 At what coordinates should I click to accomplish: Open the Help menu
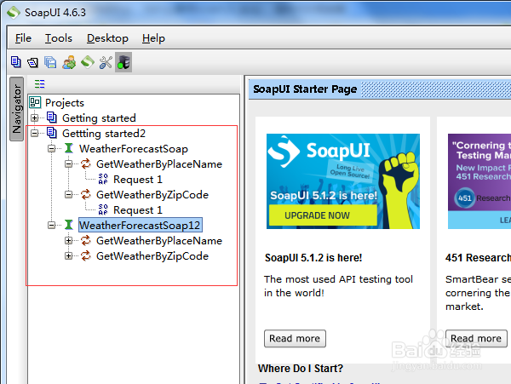153,38
